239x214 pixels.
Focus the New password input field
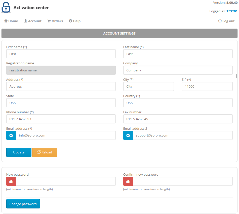coord(66,181)
